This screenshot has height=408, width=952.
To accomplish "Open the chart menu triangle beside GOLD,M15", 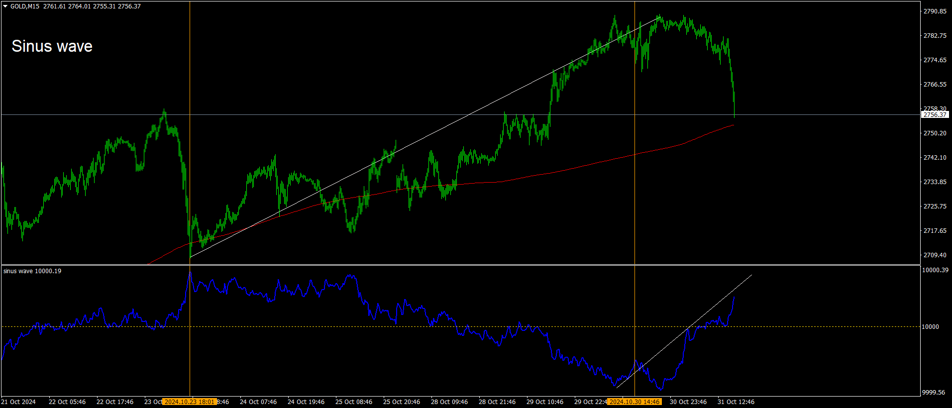I will (x=5, y=6).
